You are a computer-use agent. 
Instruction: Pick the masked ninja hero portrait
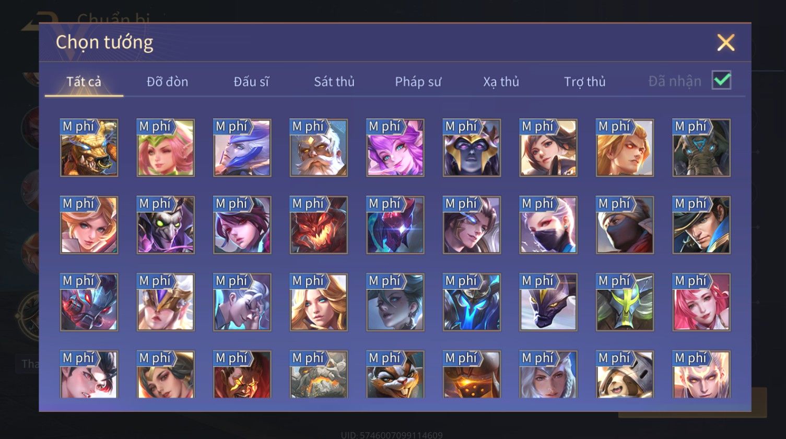tap(625, 225)
